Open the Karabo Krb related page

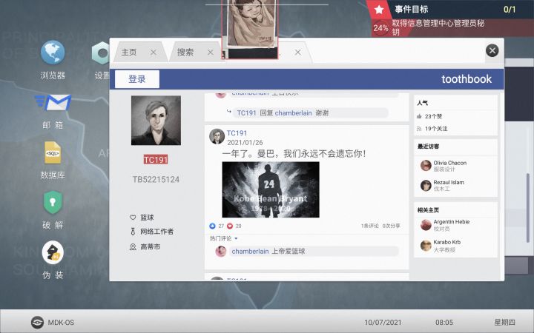(x=446, y=242)
